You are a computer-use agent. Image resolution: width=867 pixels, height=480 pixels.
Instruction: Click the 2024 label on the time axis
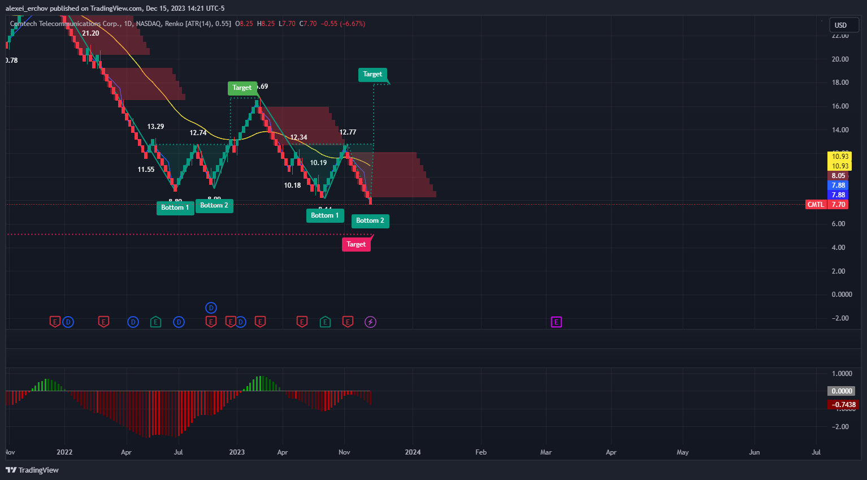413,452
